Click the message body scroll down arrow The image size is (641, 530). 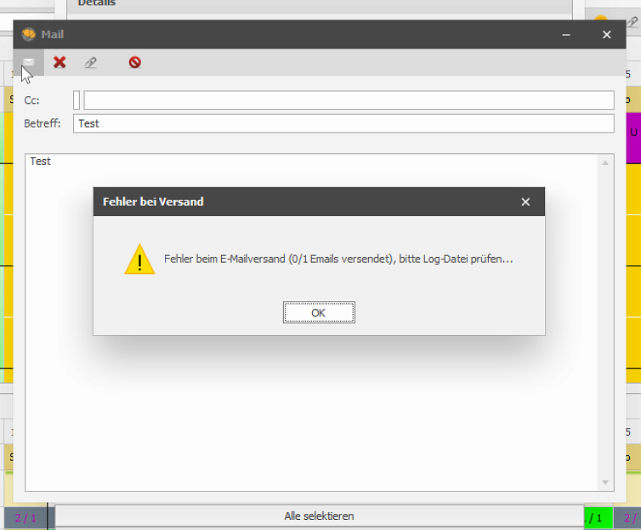point(605,482)
